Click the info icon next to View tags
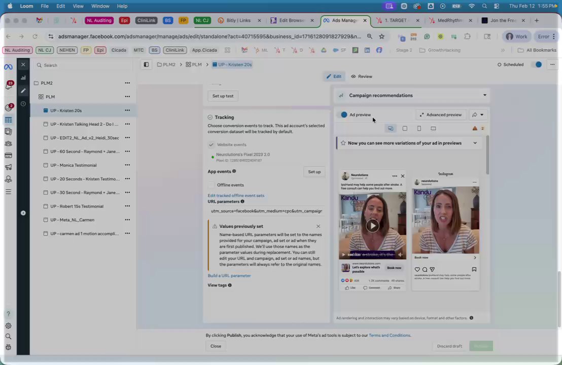This screenshot has height=365, width=562. [230, 285]
